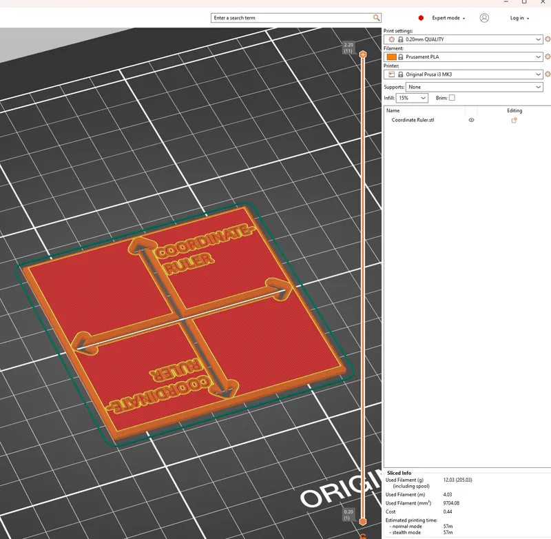
Task: Open the Log in dropdown menu
Action: (x=519, y=18)
